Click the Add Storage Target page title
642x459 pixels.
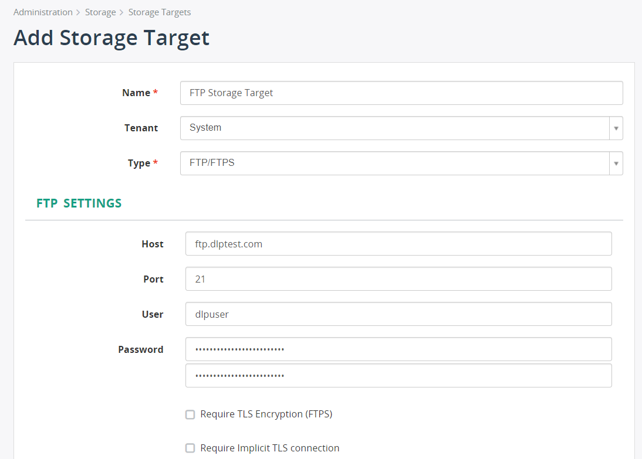[111, 38]
